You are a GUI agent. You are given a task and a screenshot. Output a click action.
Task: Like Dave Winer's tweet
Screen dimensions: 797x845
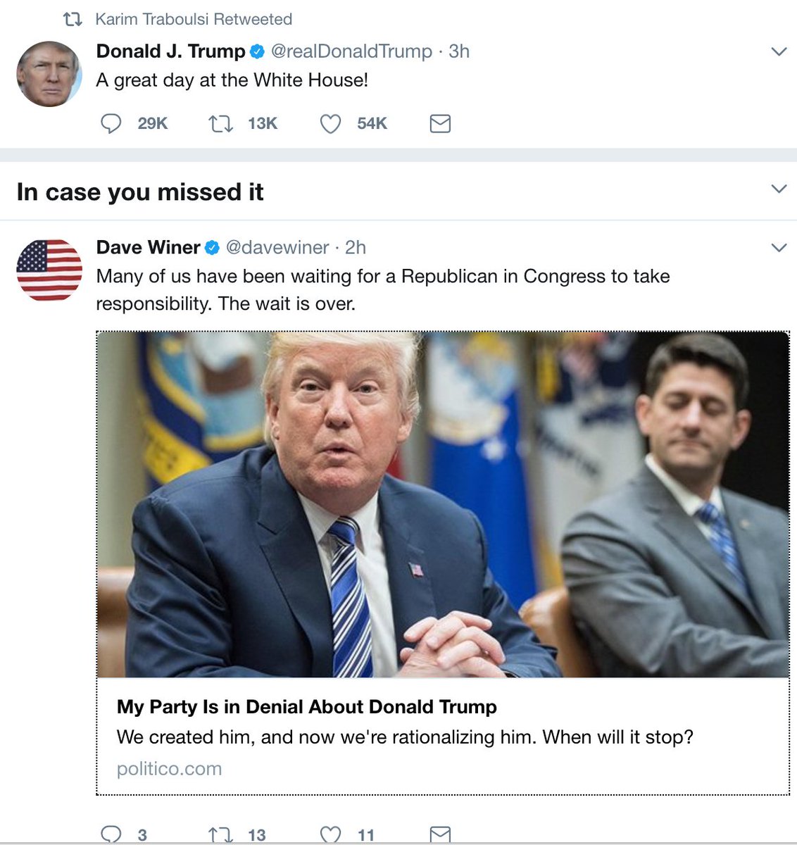[x=330, y=834]
